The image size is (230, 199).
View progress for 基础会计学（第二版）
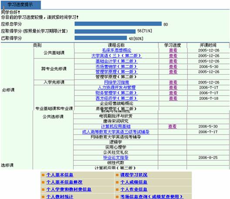point(173,61)
